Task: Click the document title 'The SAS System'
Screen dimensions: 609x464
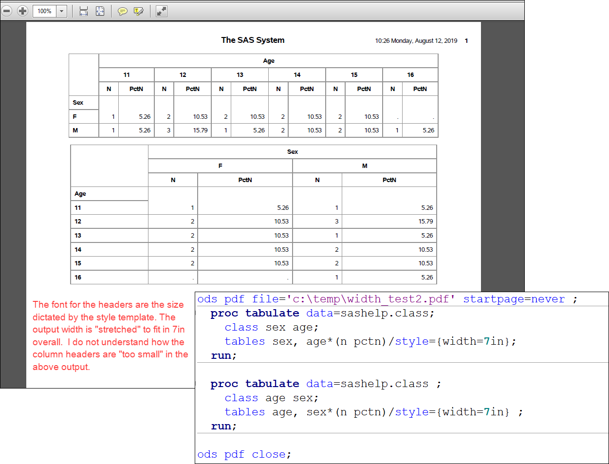Action: [x=253, y=40]
